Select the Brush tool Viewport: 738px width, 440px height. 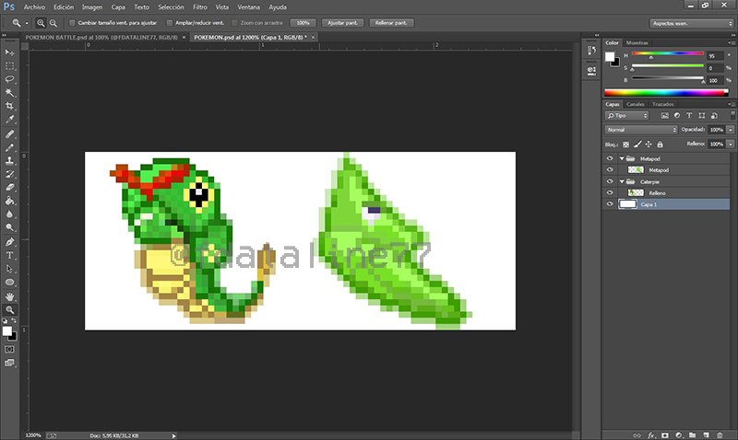point(9,147)
